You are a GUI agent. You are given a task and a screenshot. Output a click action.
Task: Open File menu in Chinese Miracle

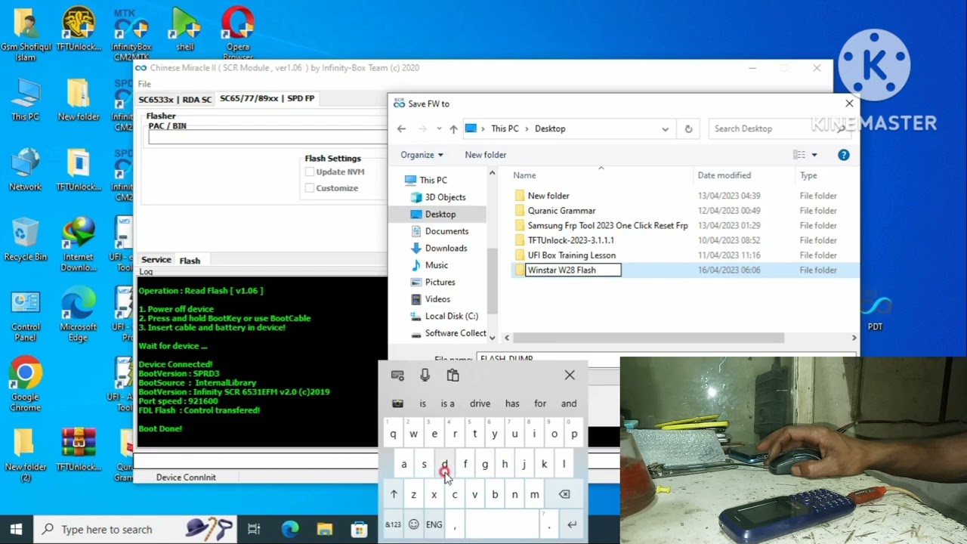click(x=144, y=84)
